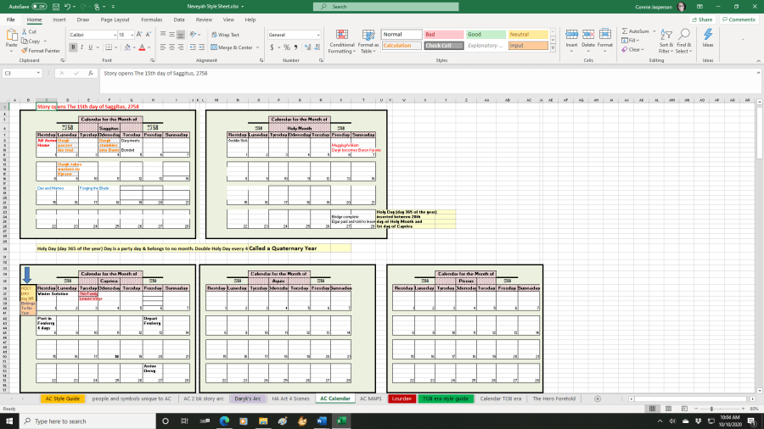The height and width of the screenshot is (429, 764).
Task: Click the Comments button
Action: (x=738, y=19)
